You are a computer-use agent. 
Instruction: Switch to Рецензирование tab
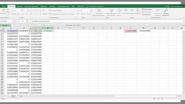(x=63, y=6)
